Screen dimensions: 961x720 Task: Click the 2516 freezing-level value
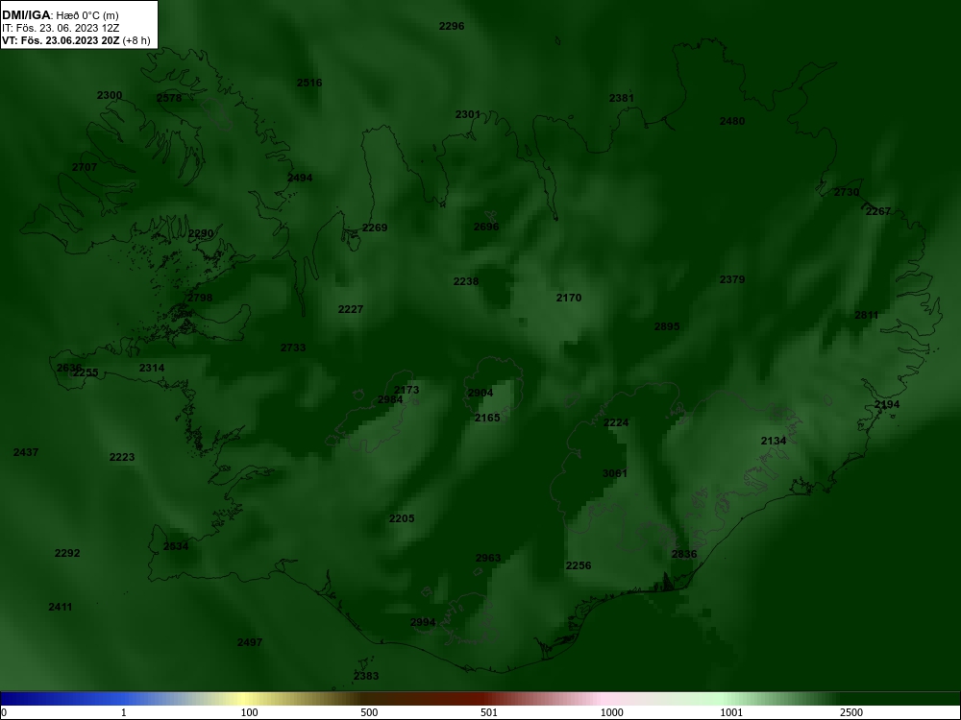click(x=309, y=83)
